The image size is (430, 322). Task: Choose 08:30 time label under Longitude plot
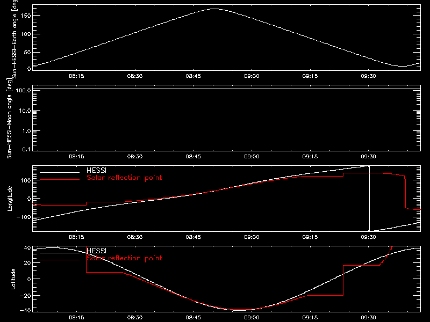135,237
